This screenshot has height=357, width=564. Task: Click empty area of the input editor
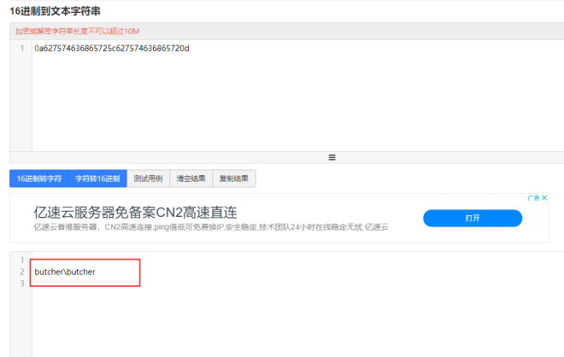pyautogui.click(x=291, y=102)
